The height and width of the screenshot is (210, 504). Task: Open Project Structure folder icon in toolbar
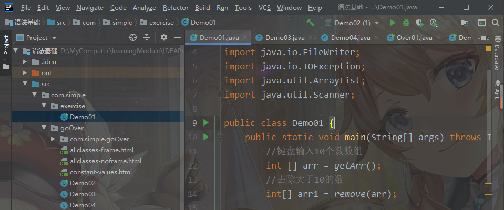pos(464,23)
